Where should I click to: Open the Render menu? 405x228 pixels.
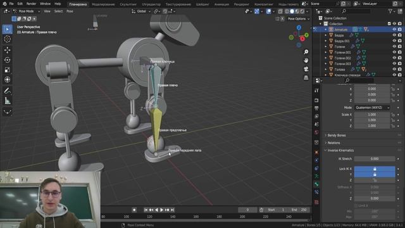click(31, 4)
